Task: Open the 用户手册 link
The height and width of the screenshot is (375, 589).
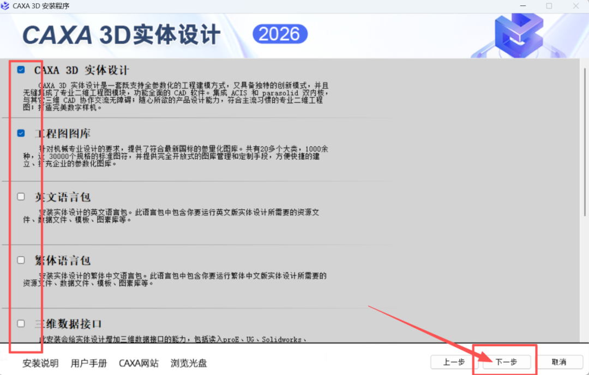Action: (x=89, y=363)
